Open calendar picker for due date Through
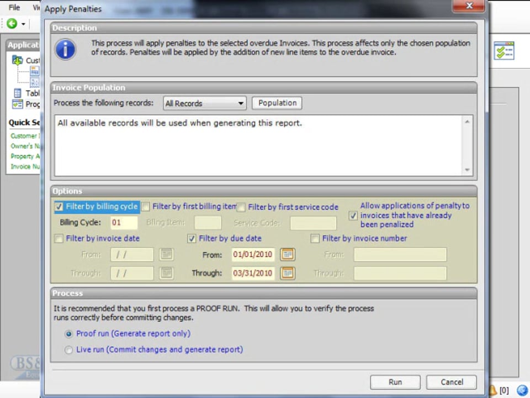530x398 pixels. 287,273
